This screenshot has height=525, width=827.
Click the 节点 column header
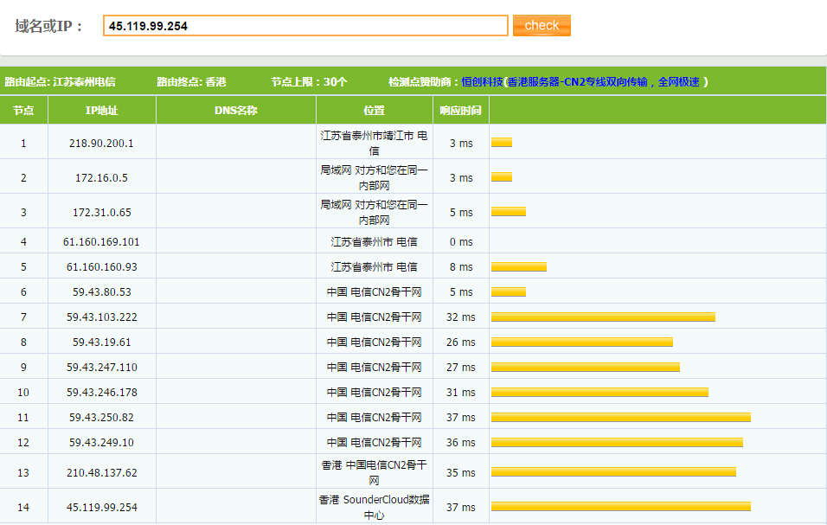click(x=23, y=111)
